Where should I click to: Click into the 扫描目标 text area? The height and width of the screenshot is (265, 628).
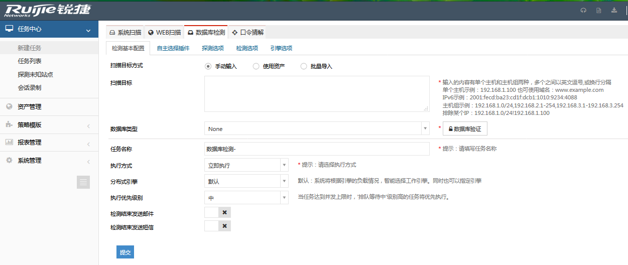pyautogui.click(x=317, y=94)
